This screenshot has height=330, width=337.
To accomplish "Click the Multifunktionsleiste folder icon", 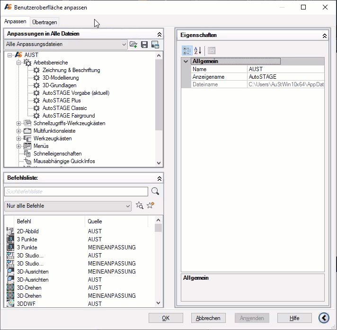I will (x=27, y=131).
